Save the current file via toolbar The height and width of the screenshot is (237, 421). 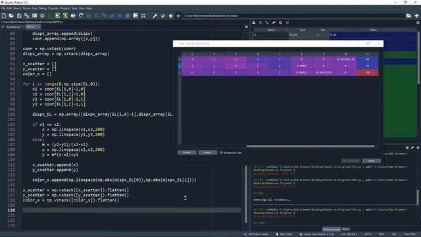pyautogui.click(x=19, y=16)
